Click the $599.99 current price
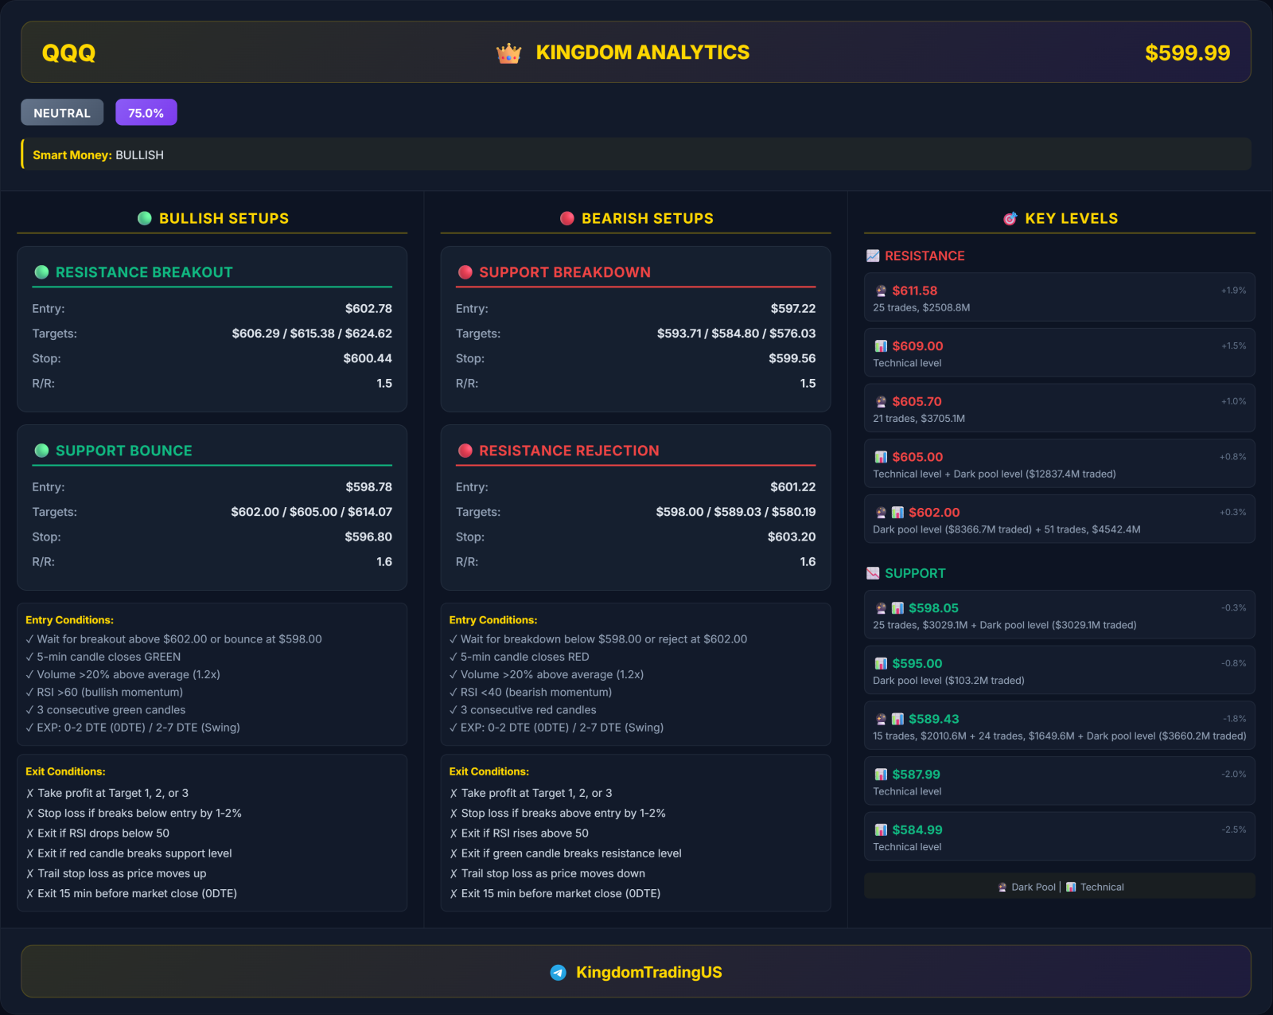1273x1015 pixels. coord(1187,53)
